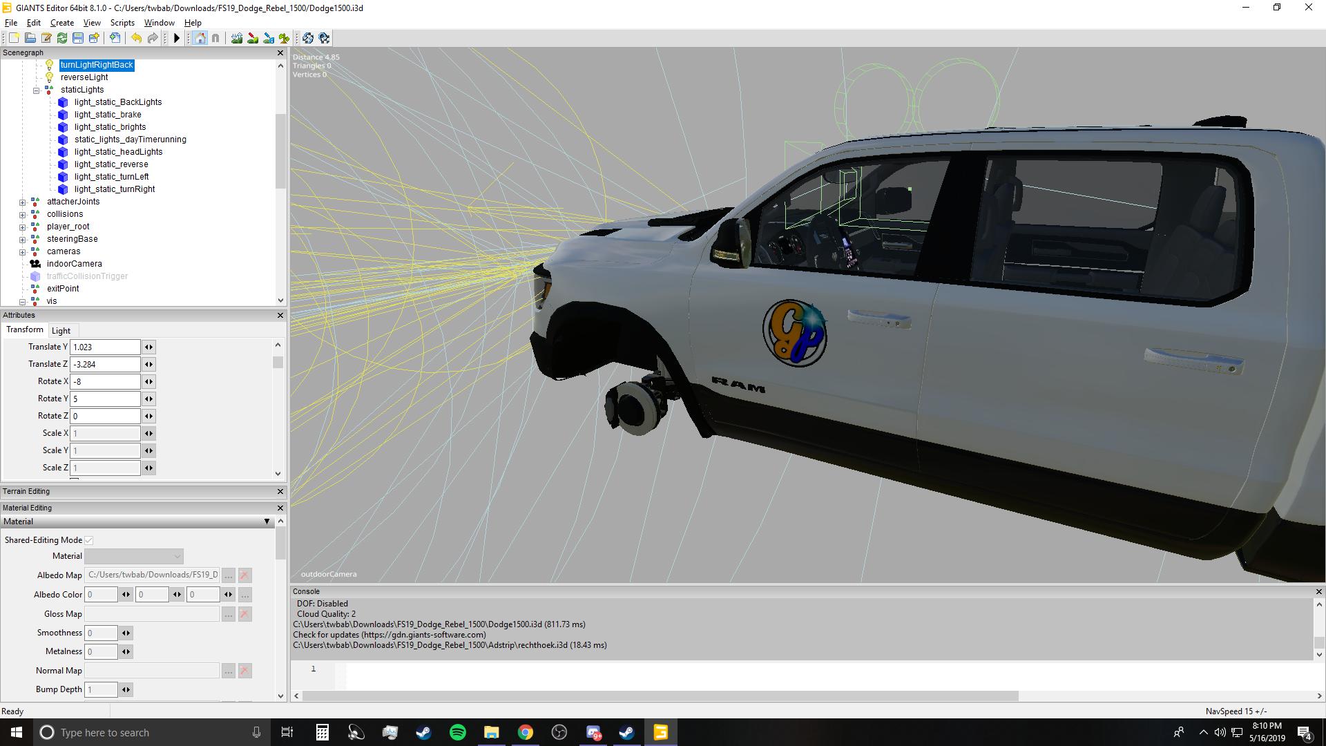
Task: Select the terrain sculpt mode icon
Action: point(237,38)
